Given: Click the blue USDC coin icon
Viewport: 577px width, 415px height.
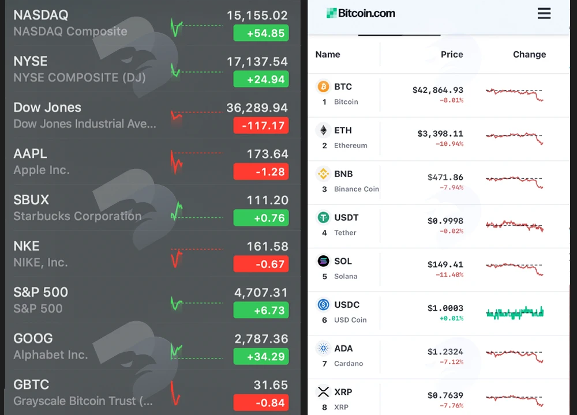Looking at the screenshot, I should pyautogui.click(x=324, y=305).
